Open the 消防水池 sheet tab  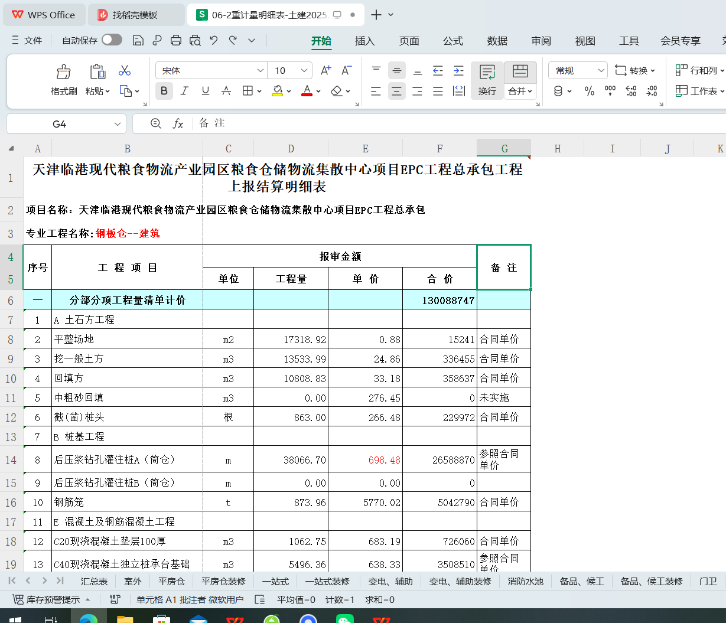coord(525,581)
